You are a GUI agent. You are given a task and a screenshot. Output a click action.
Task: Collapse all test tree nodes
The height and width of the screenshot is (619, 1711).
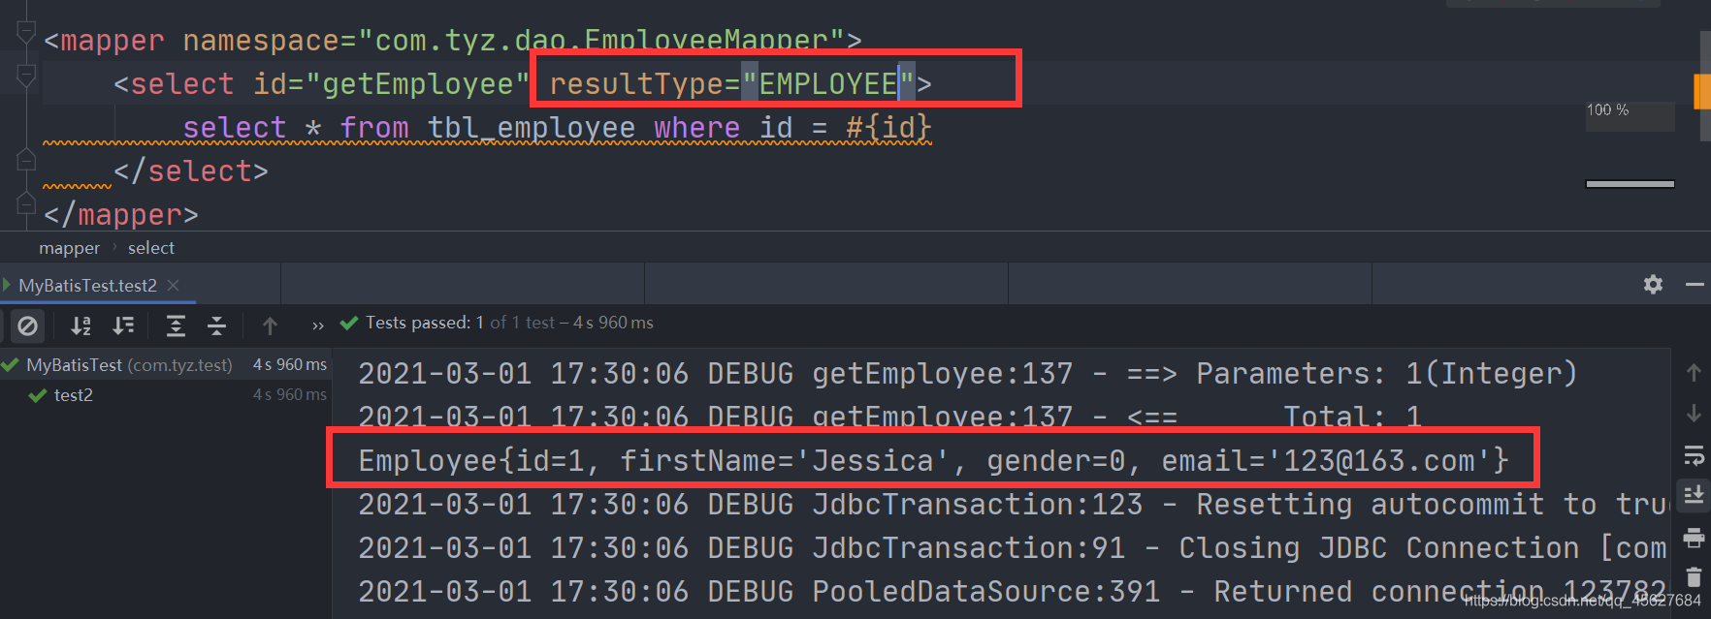(x=217, y=326)
